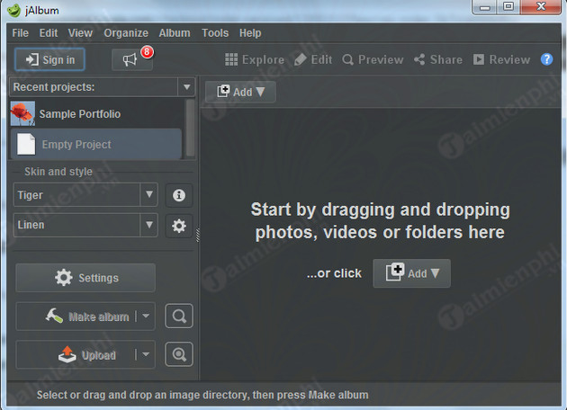This screenshot has width=567, height=410.
Task: Open the Album menu
Action: (x=175, y=33)
